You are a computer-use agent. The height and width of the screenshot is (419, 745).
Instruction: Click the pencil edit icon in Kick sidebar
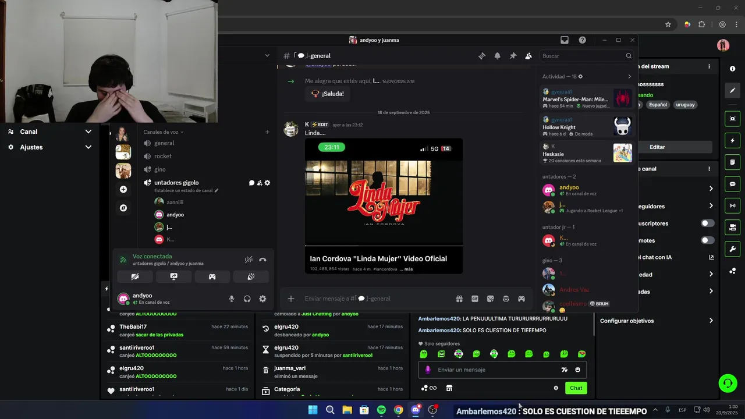coord(732,90)
